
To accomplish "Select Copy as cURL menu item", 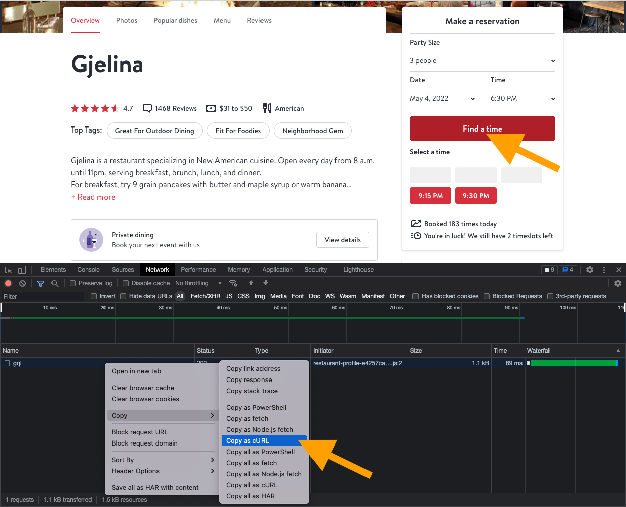I will [264, 441].
